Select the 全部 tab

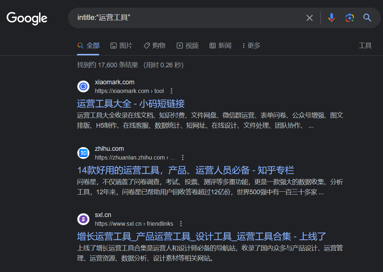[x=88, y=46]
